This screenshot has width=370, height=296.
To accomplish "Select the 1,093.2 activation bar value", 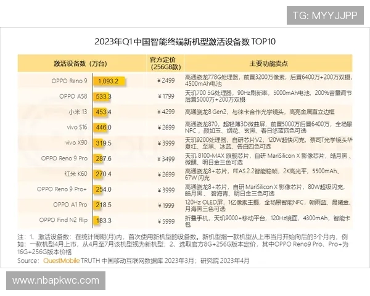I will [109, 81].
